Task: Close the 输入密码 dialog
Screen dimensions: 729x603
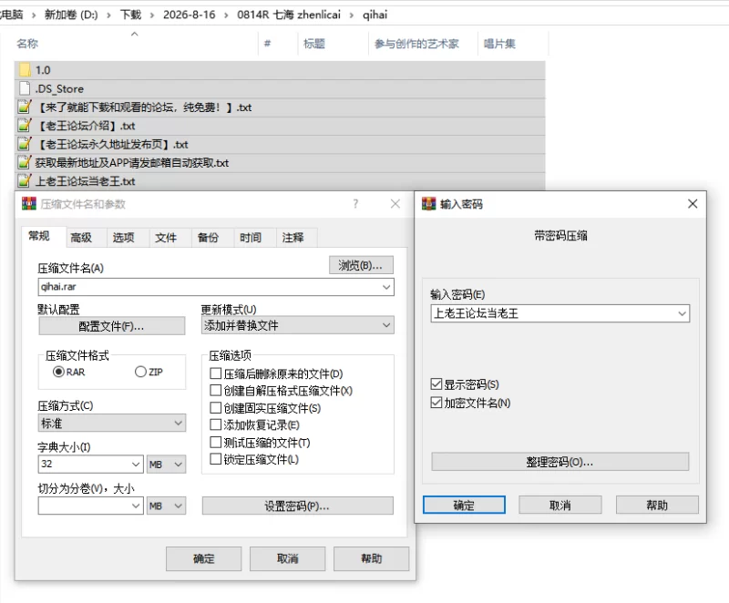Action: [693, 203]
